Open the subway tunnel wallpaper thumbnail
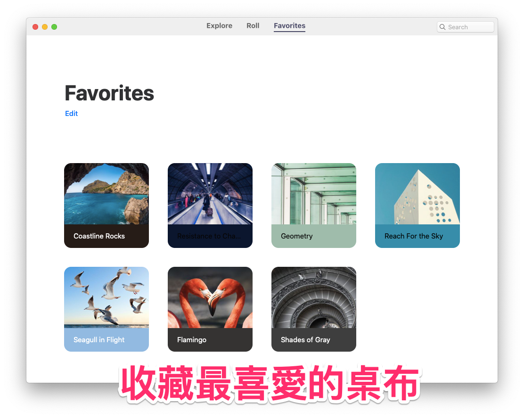Screen dimensions: 524x420 click(210, 194)
